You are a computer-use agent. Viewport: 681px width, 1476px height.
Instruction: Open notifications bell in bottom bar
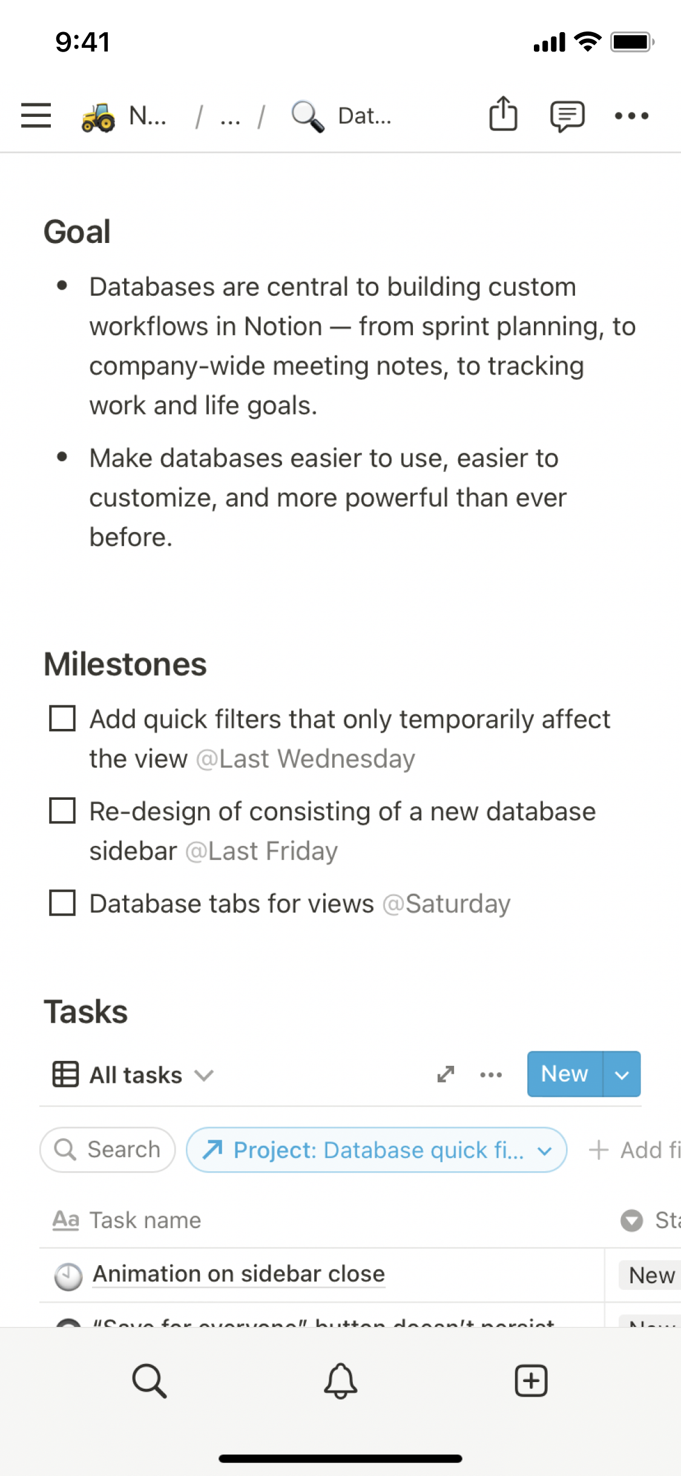(x=340, y=1381)
